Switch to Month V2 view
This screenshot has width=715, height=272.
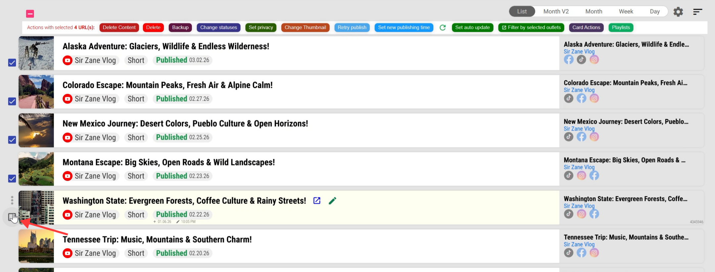tap(556, 11)
